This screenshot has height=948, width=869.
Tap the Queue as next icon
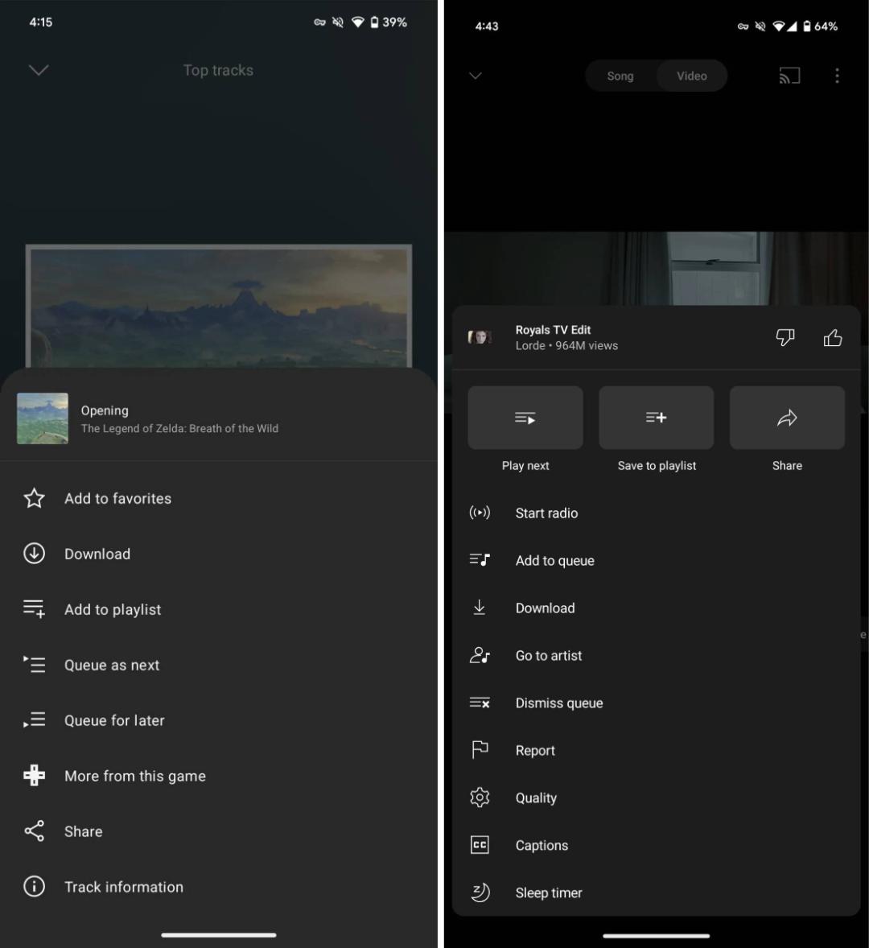point(34,665)
